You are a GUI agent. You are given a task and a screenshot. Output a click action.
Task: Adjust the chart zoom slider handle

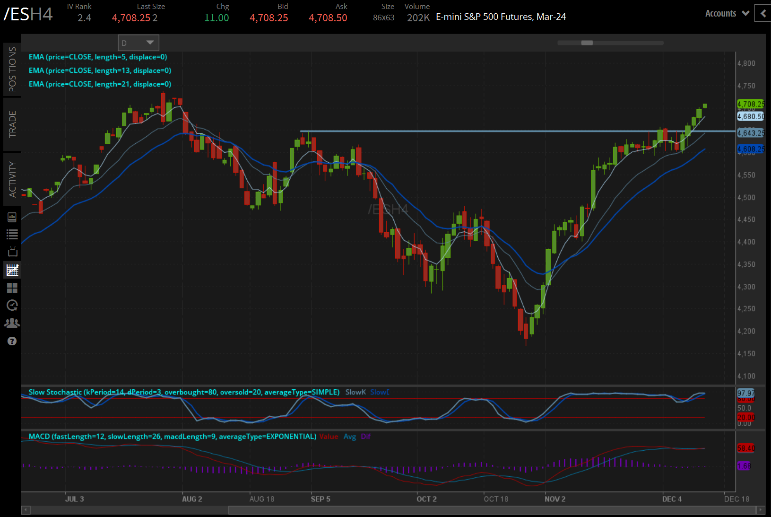coord(587,43)
